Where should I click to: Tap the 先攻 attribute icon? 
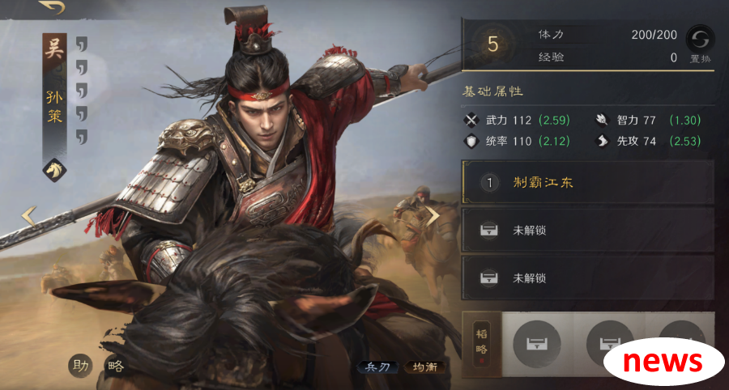point(602,141)
